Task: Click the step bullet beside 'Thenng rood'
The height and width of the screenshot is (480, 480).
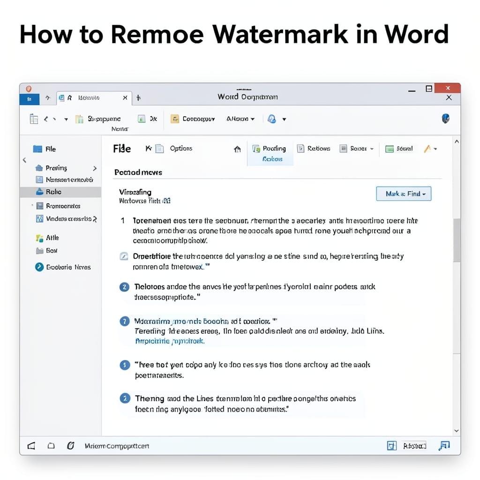Action: 125,398
